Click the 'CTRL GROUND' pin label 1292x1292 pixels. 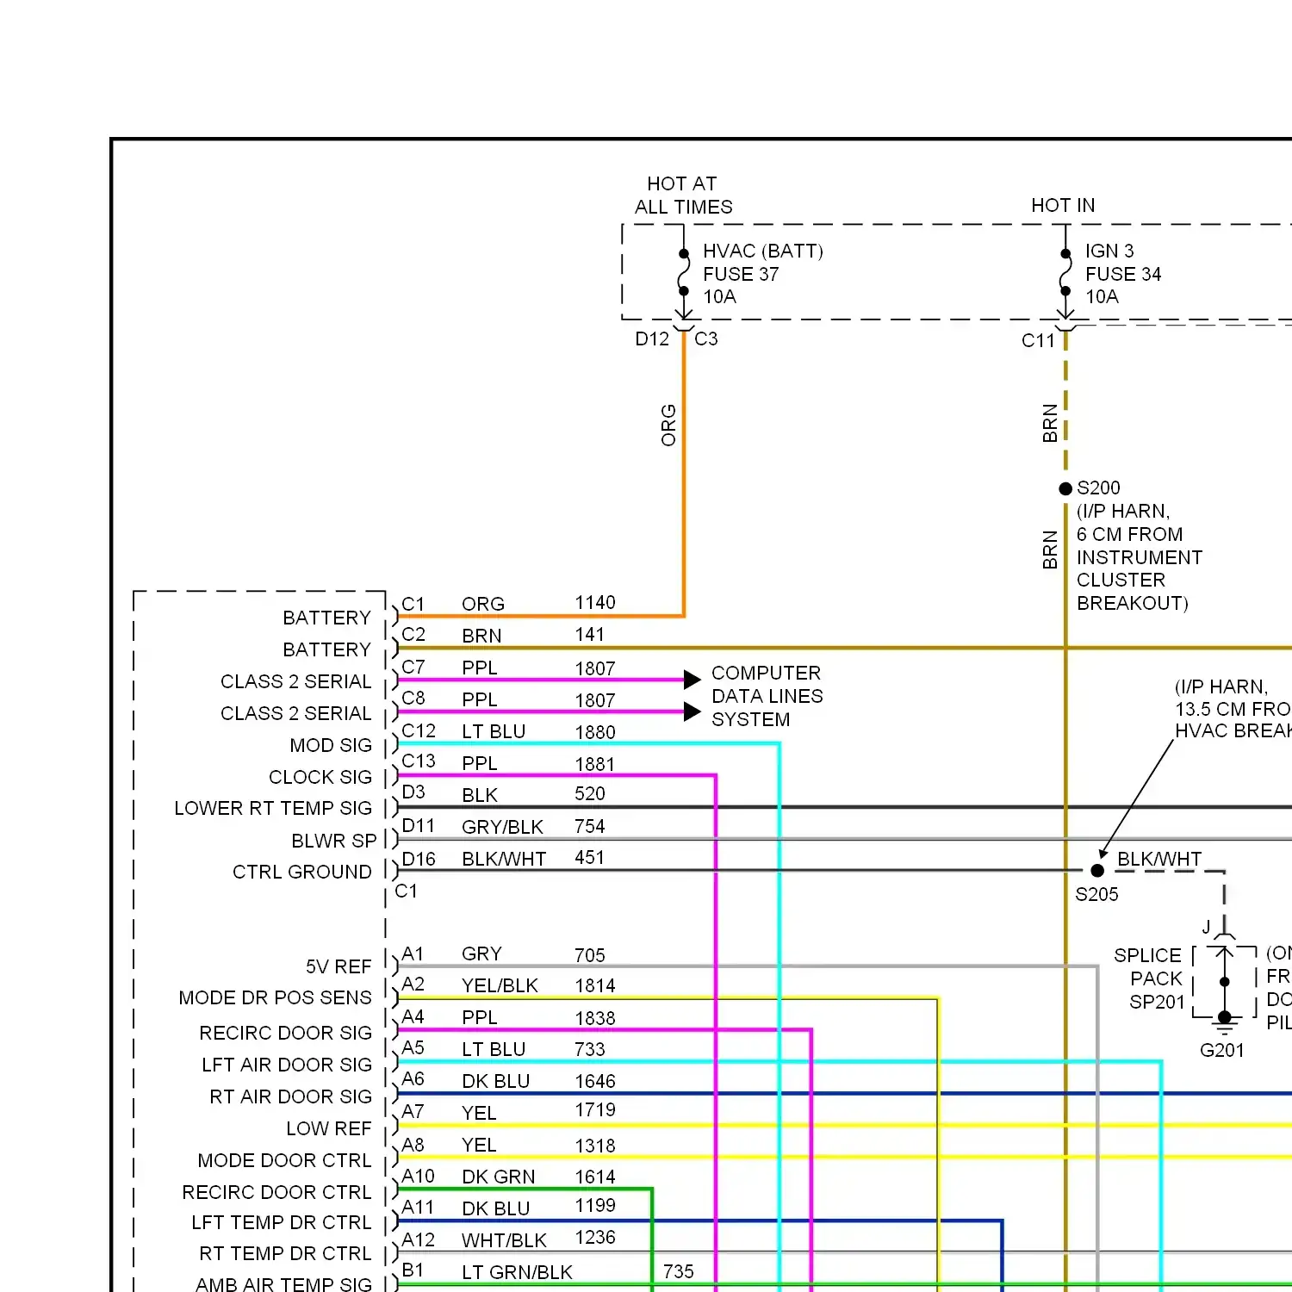coord(302,873)
